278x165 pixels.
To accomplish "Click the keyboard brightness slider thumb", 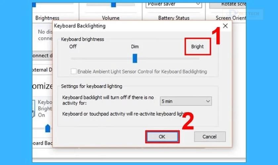I will point(135,58).
